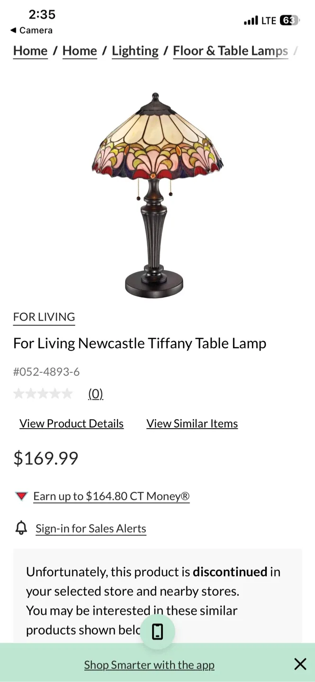Image resolution: width=315 pixels, height=682 pixels.
Task: Click View Similar Items
Action: point(192,423)
